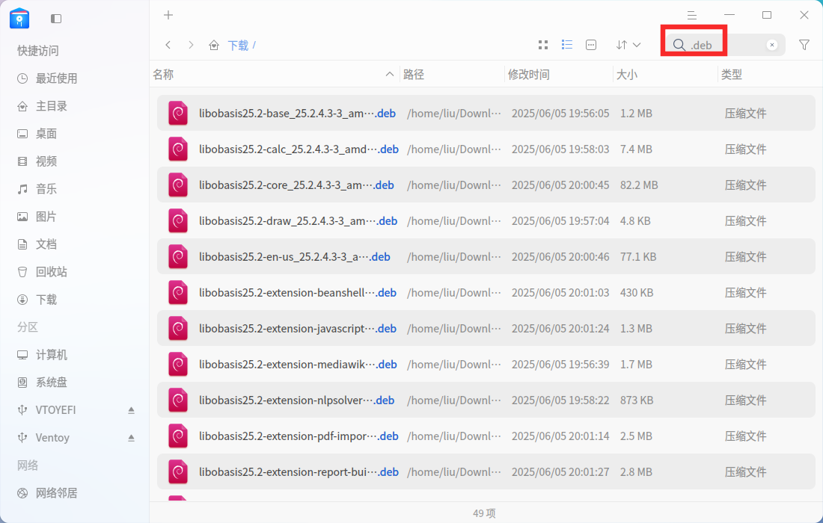Select extension-mediawiki deb file icon

[178, 364]
